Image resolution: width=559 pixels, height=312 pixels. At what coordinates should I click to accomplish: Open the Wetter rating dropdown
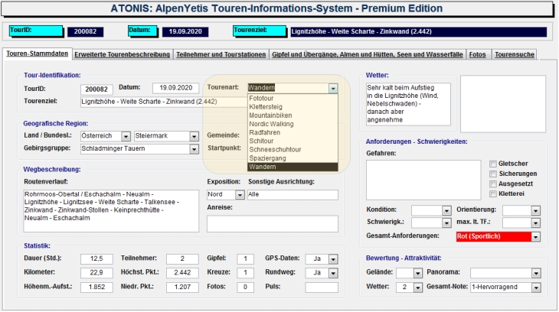[418, 288]
